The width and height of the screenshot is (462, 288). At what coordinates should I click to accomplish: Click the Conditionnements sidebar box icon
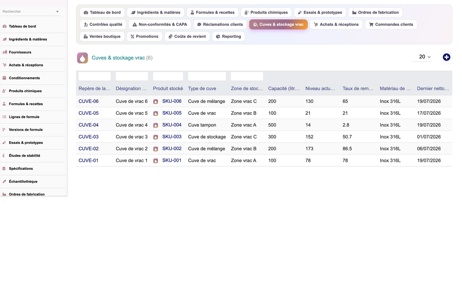tap(5, 78)
